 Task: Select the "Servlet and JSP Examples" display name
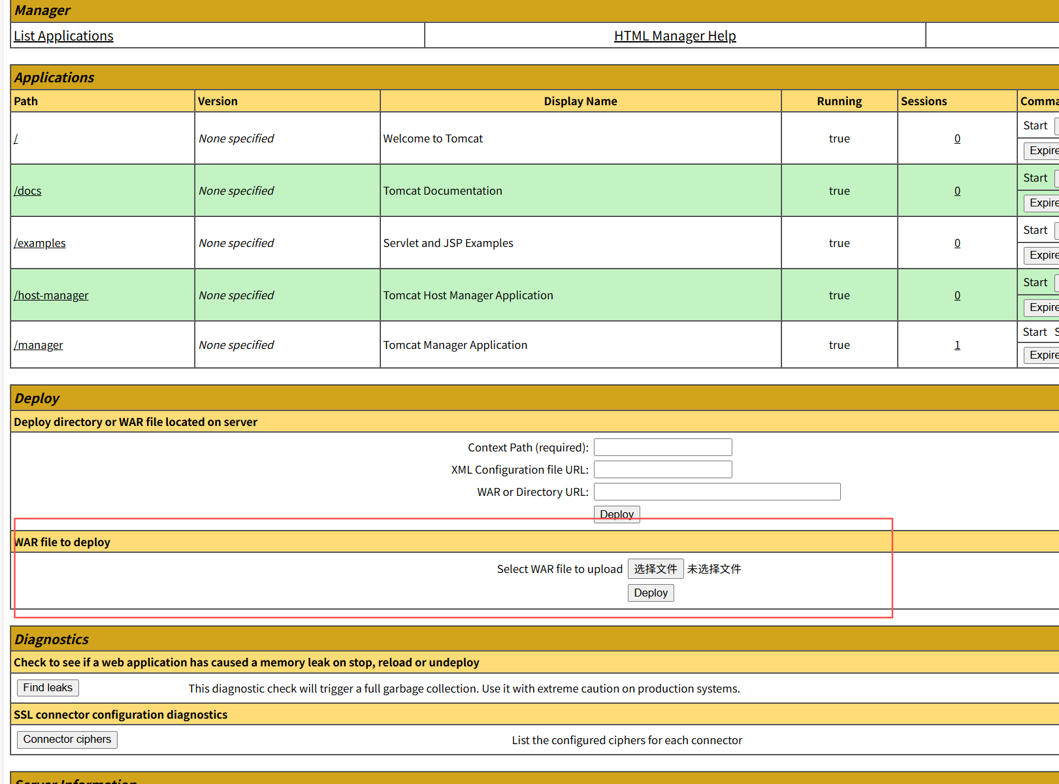[x=448, y=243]
